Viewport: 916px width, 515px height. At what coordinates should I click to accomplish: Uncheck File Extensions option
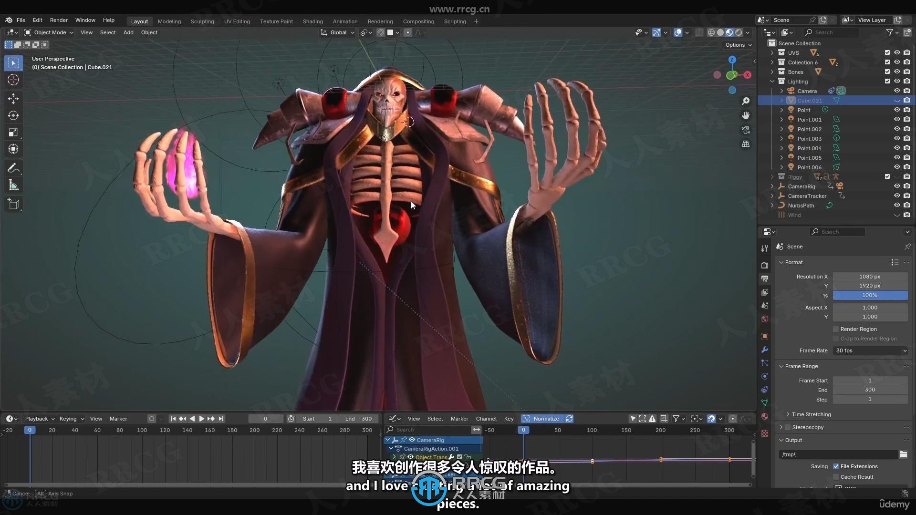836,466
